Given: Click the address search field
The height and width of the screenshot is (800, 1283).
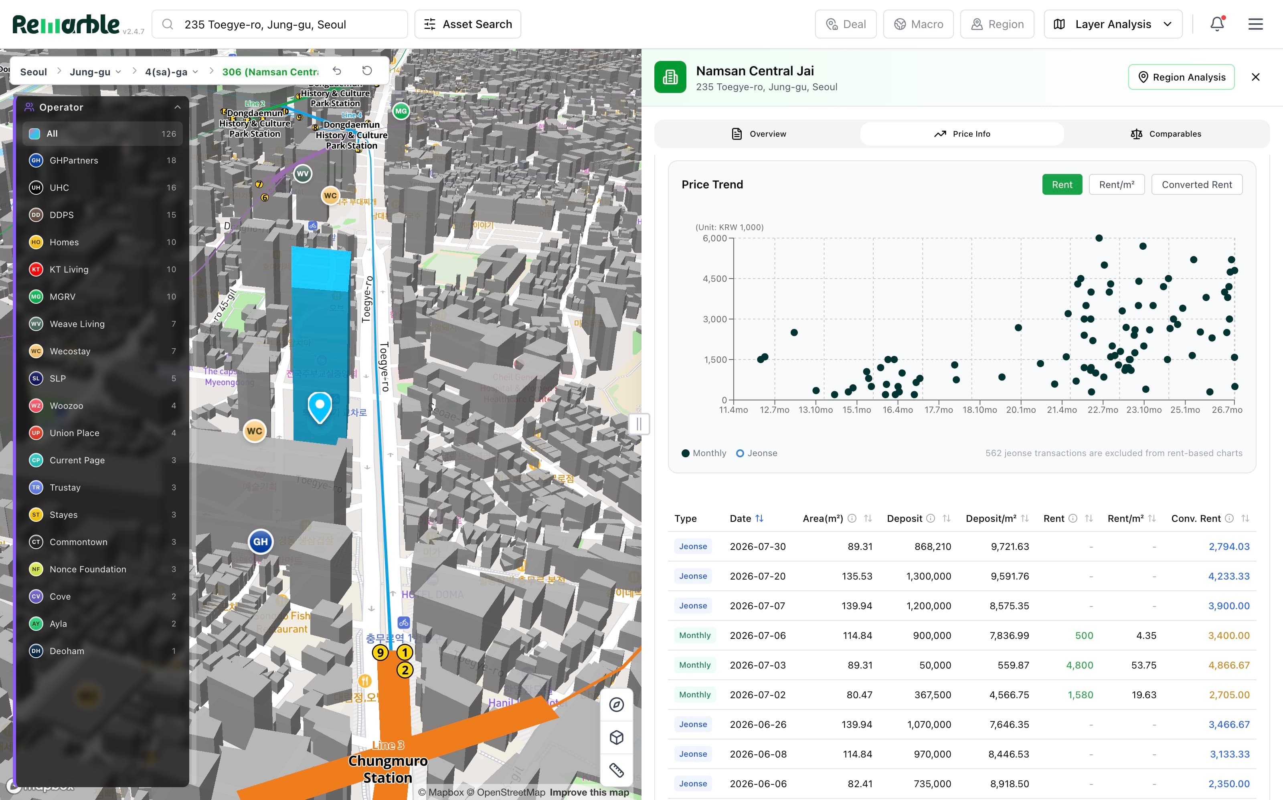Looking at the screenshot, I should click(x=280, y=24).
